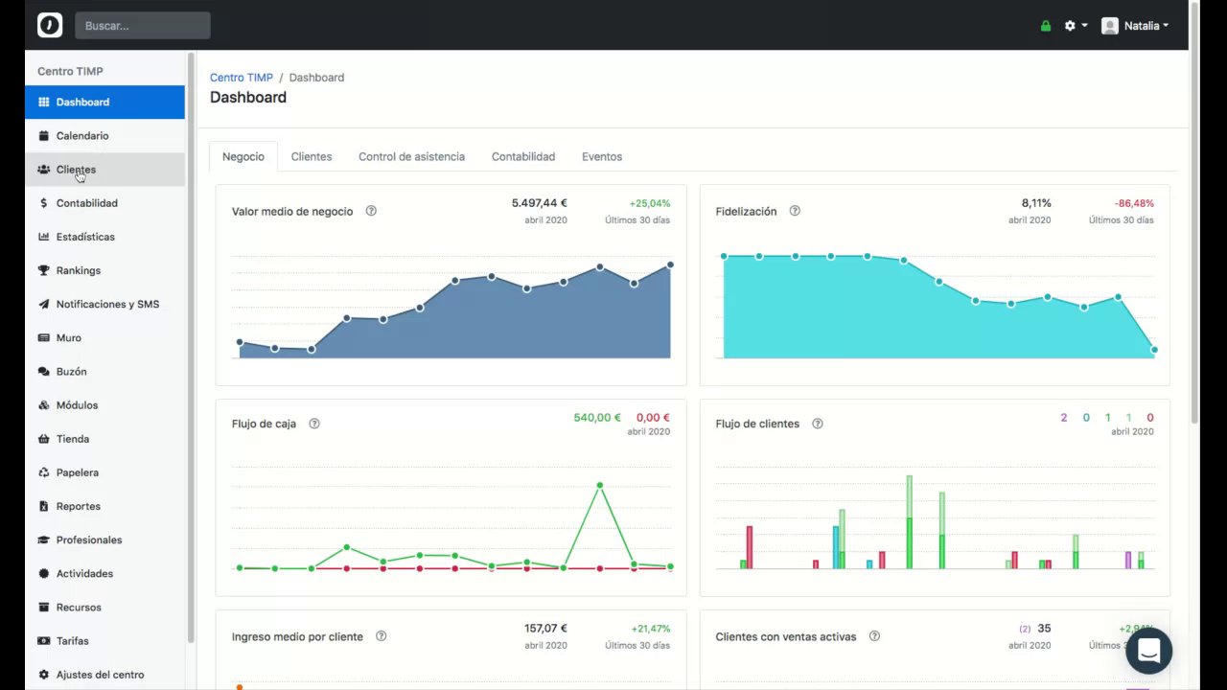Click the Contabilidad dollar icon in sidebar
Image resolution: width=1227 pixels, height=690 pixels.
point(44,203)
